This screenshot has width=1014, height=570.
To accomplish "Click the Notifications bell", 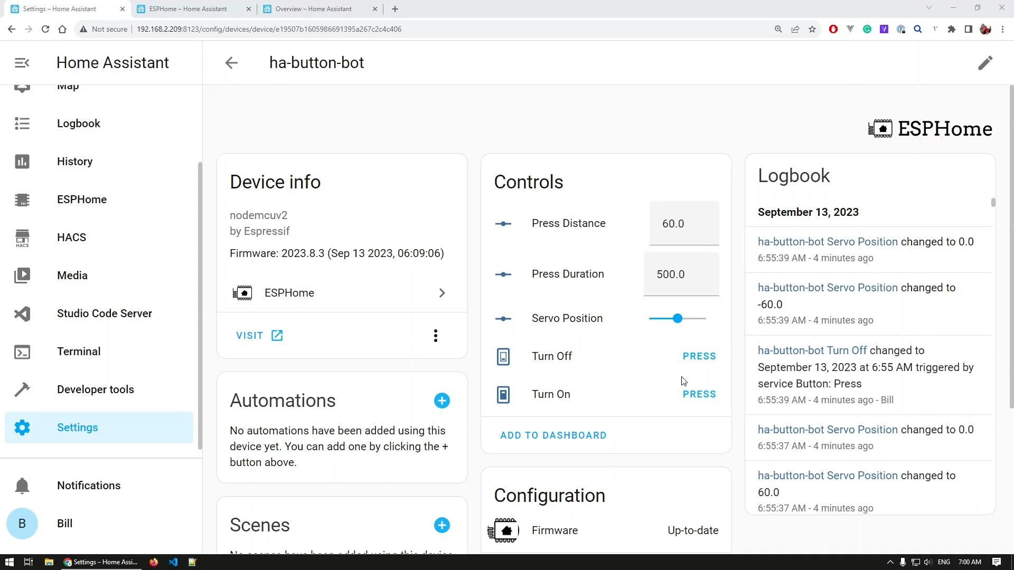I will click(x=22, y=486).
